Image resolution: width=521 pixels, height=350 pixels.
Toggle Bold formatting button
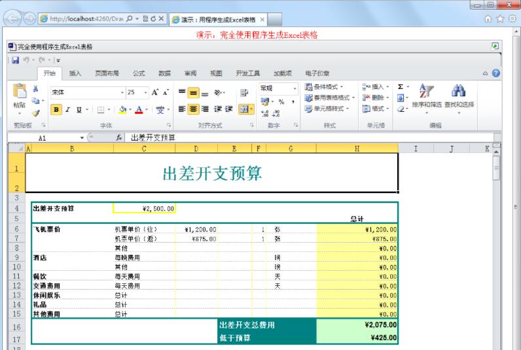coord(56,109)
